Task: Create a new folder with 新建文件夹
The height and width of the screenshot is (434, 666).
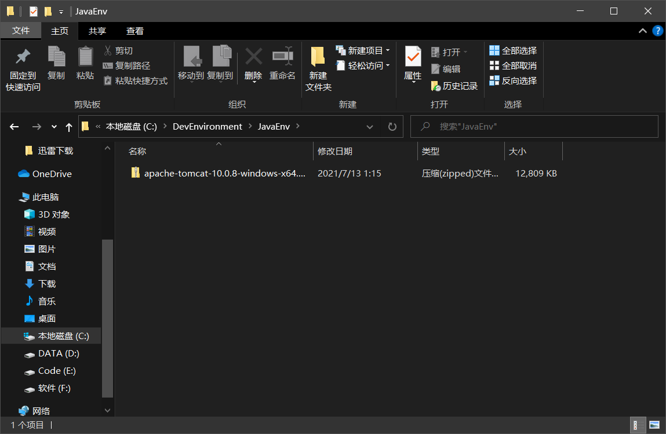Action: pyautogui.click(x=318, y=69)
